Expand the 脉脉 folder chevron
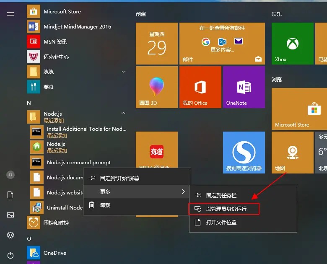The height and width of the screenshot is (264, 327). tap(123, 72)
